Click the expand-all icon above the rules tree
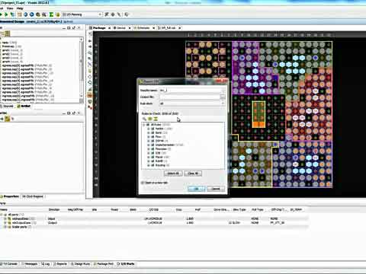366x274 pixels. [150, 119]
